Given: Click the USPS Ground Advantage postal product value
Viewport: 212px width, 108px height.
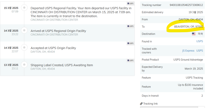Looking at the screenshot, I should 188,60.
